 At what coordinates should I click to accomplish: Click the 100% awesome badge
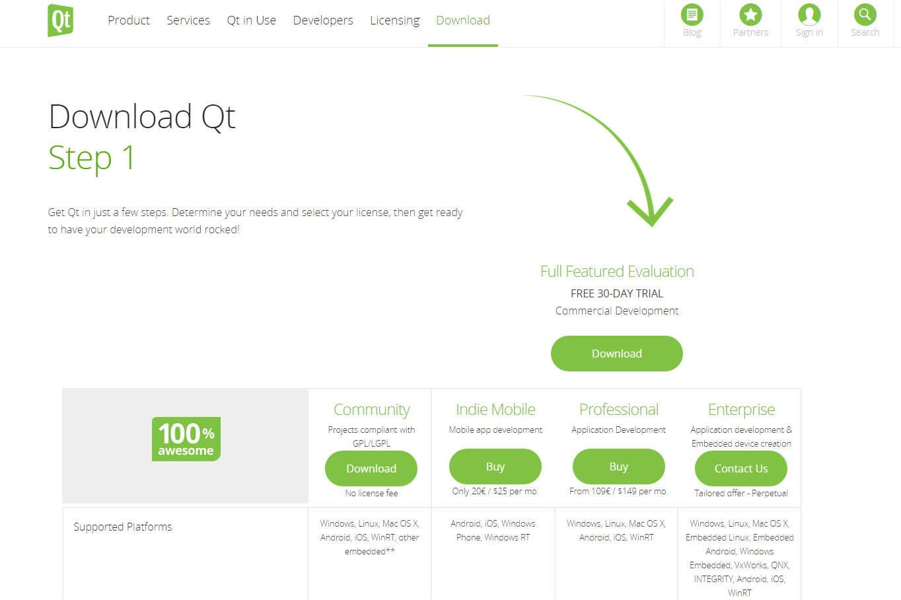(186, 439)
